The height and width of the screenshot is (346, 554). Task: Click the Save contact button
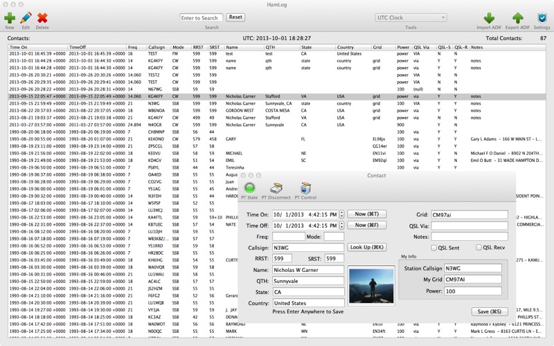(x=490, y=311)
